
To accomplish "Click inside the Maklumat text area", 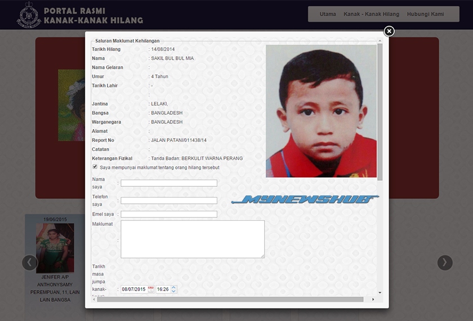I will tap(193, 239).
